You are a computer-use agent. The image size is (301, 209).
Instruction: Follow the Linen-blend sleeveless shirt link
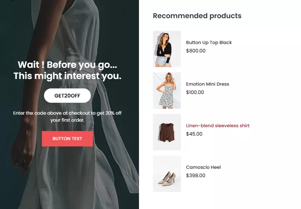tap(218, 125)
